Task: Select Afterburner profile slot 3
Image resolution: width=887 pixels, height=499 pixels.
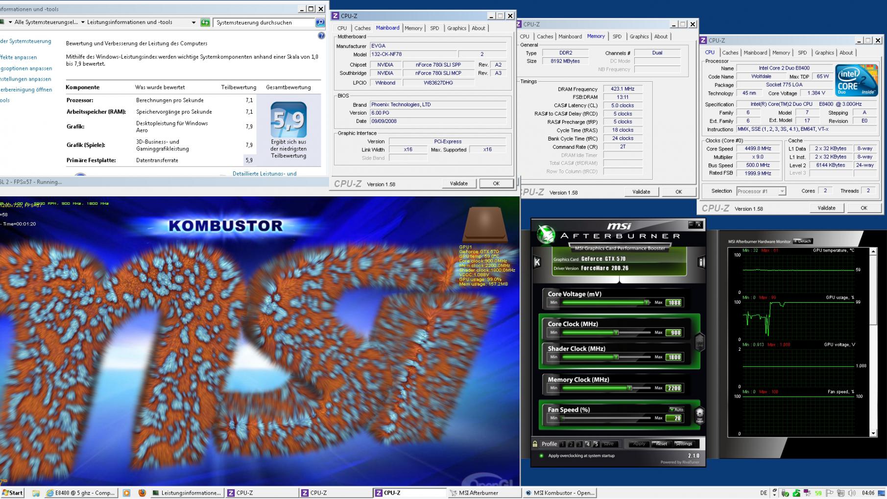Action: point(579,444)
